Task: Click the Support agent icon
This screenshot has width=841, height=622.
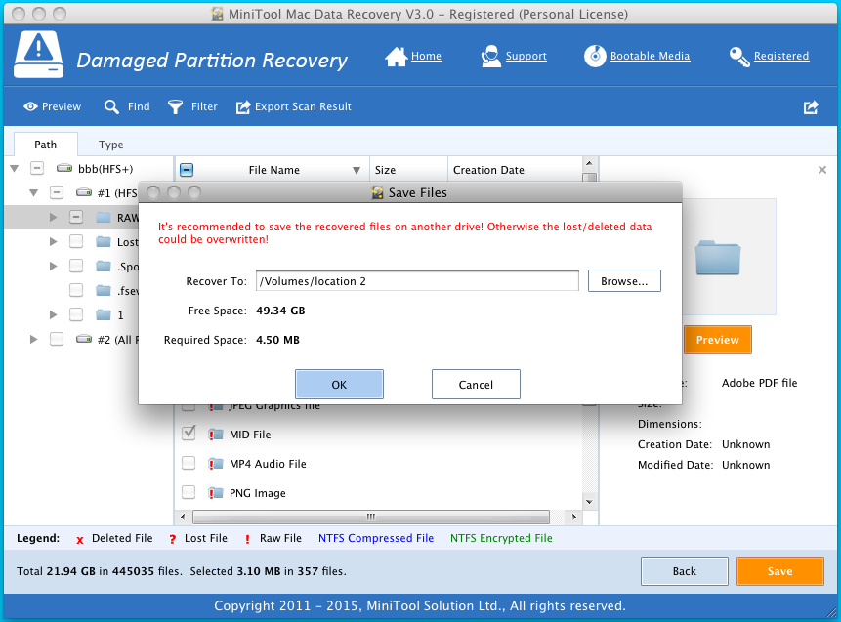Action: pyautogui.click(x=490, y=57)
